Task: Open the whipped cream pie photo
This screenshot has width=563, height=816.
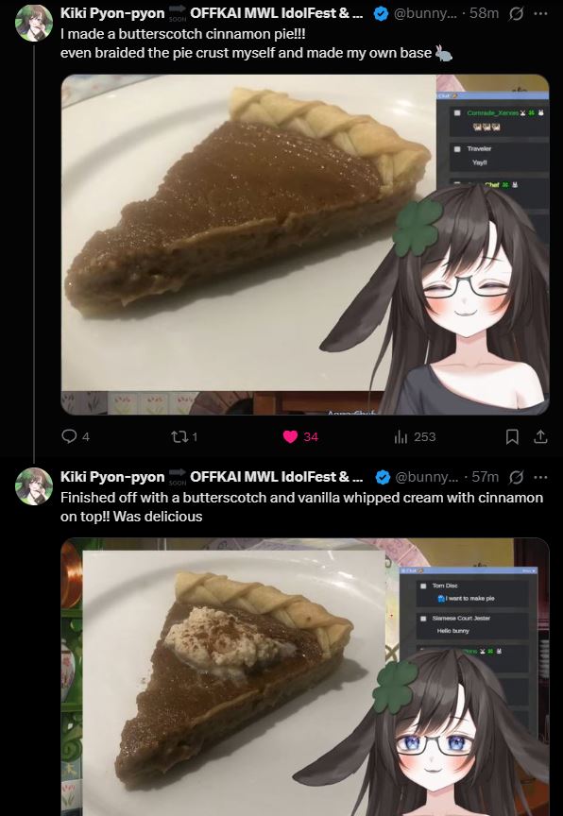Action: pyautogui.click(x=305, y=676)
